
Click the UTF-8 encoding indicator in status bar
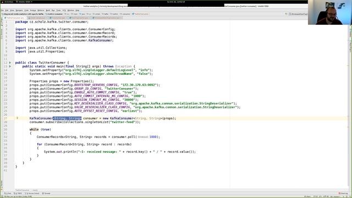tap(326, 196)
